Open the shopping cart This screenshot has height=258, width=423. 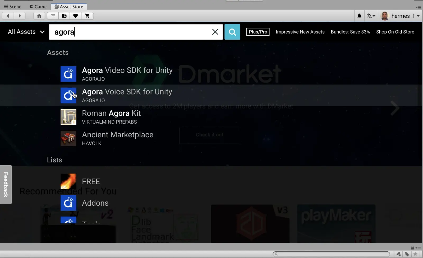87,16
